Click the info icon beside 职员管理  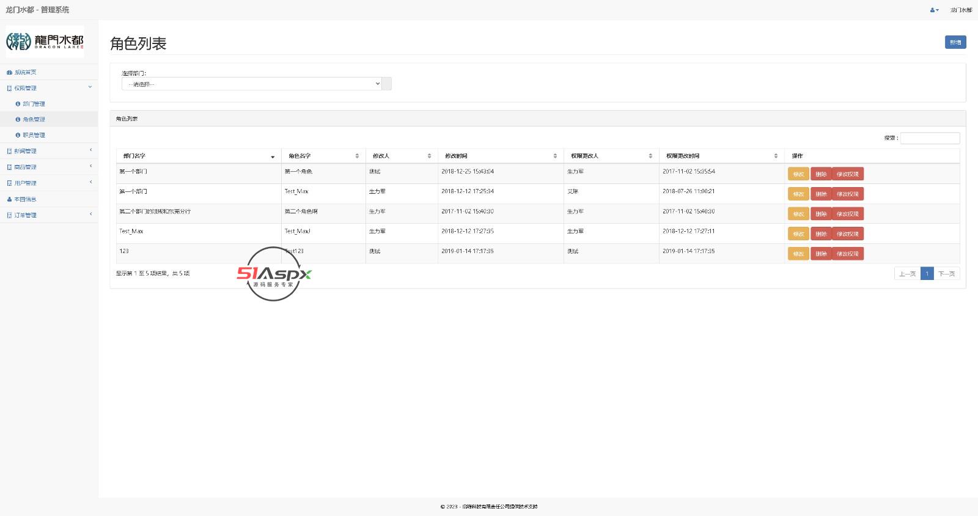(x=18, y=135)
